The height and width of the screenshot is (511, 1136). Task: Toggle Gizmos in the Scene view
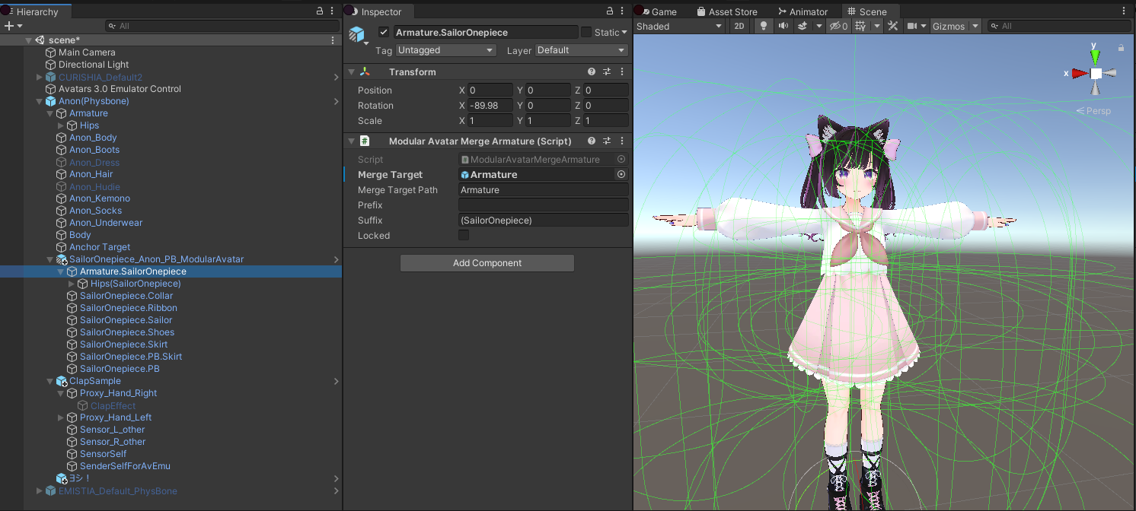(949, 26)
